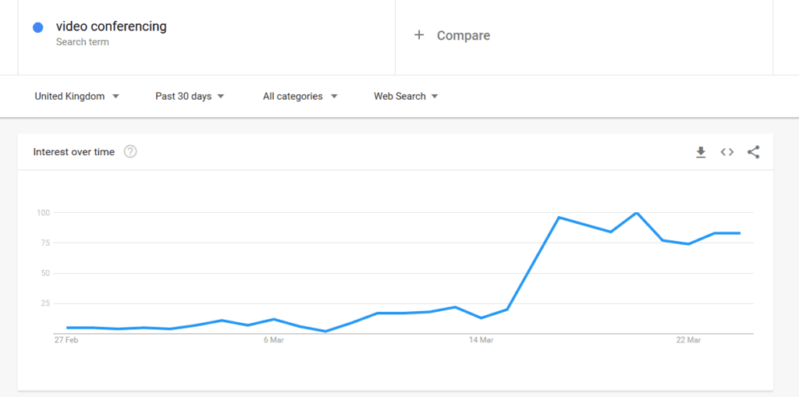Change the Web Search type dropdown

coord(406,97)
